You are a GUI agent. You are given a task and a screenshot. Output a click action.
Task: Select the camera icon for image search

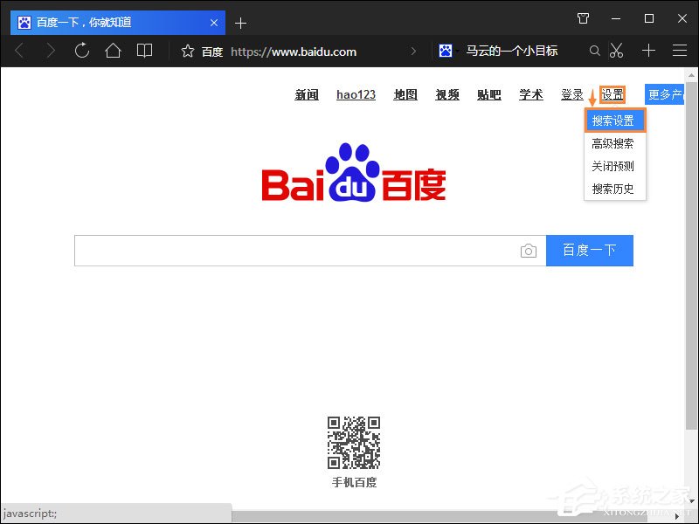click(x=529, y=251)
